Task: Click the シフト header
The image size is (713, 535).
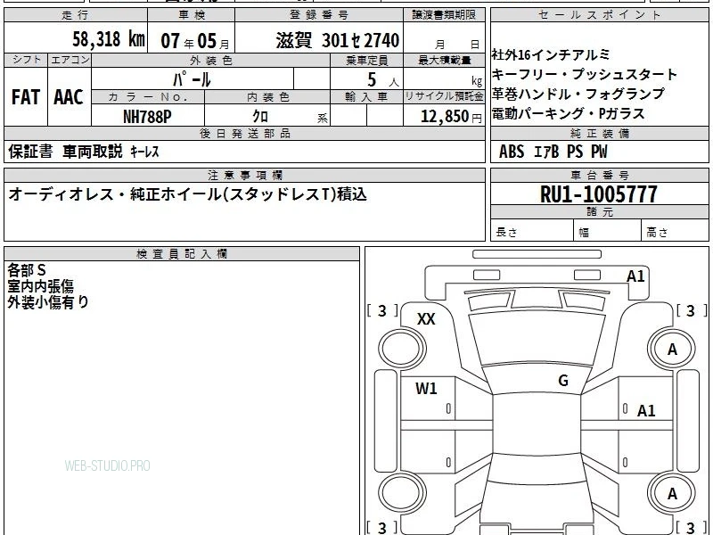Action: [x=26, y=60]
